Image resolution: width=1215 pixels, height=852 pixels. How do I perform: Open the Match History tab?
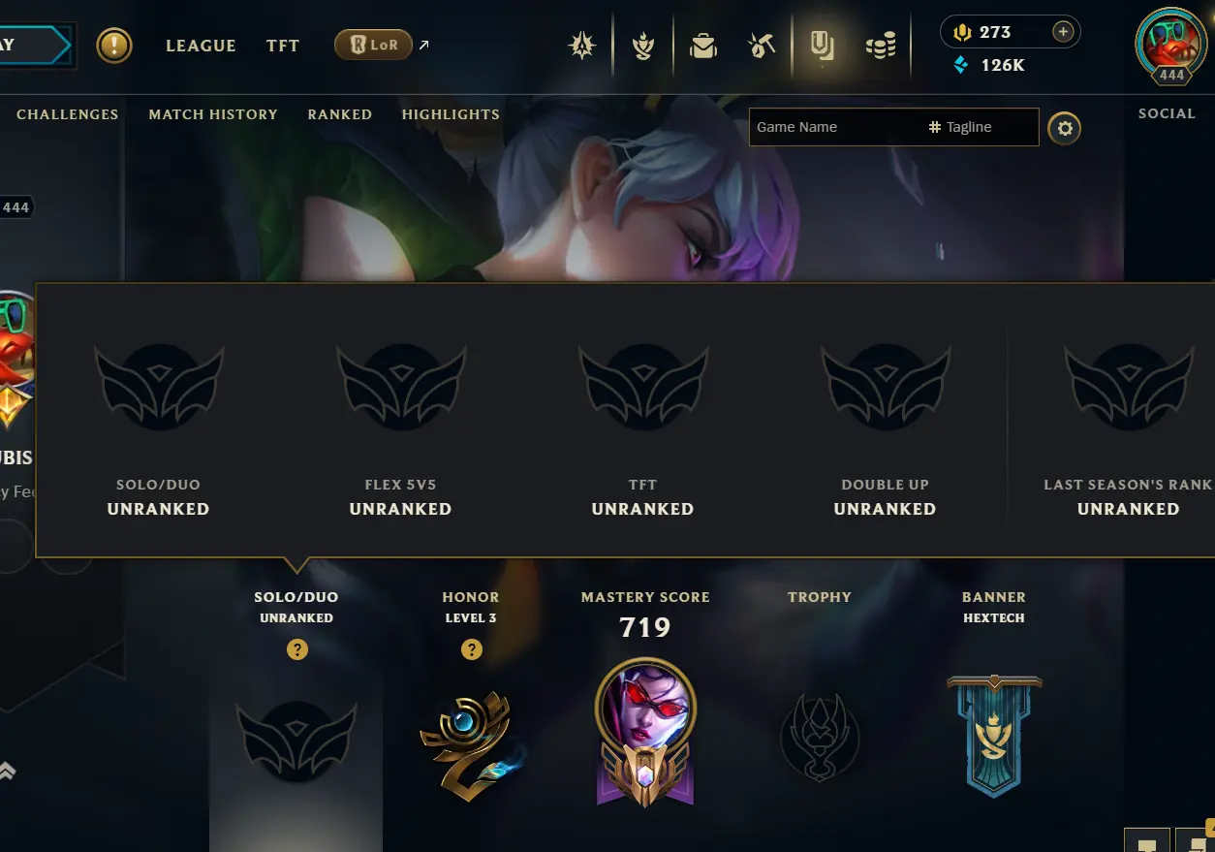pyautogui.click(x=213, y=114)
